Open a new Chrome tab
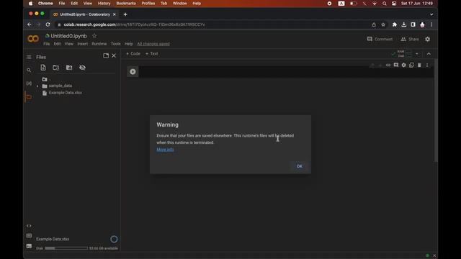Viewport: 461px width, 259px height. pos(125,14)
